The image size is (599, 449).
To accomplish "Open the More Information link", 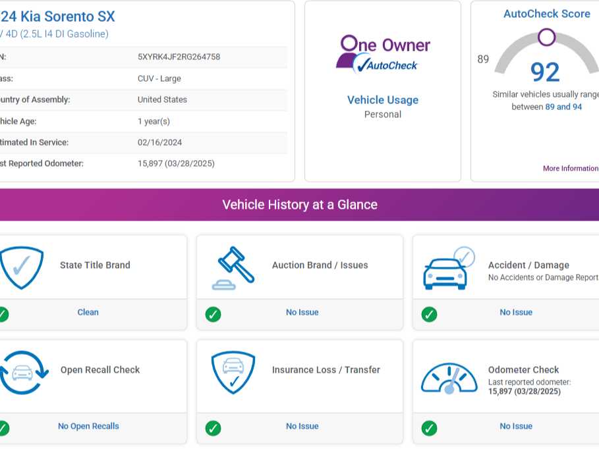I will click(571, 169).
